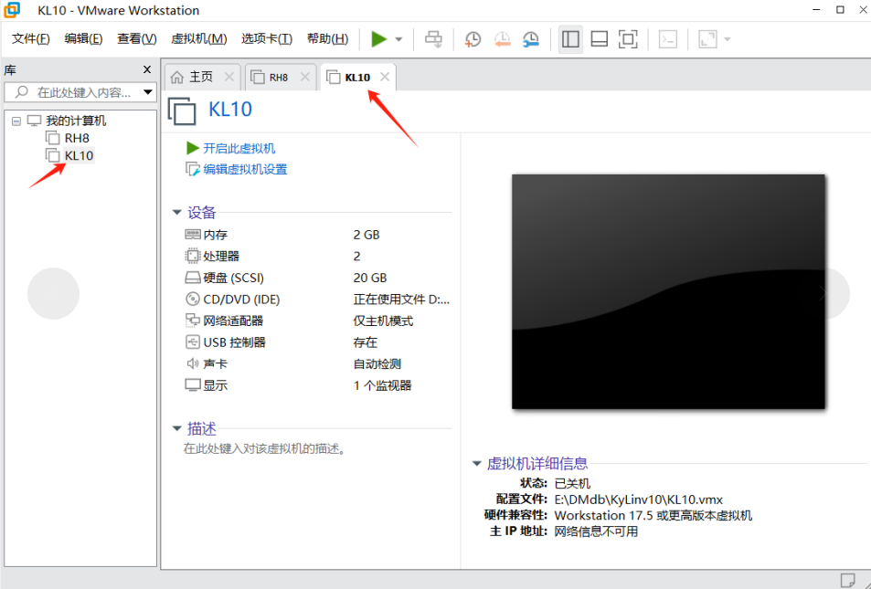Enter full screen mode icon

pos(628,39)
